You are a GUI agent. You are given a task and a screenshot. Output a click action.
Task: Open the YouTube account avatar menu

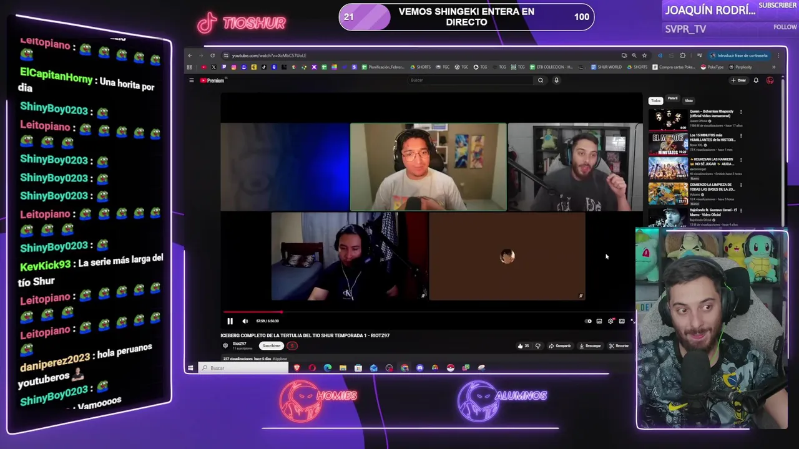click(x=770, y=80)
